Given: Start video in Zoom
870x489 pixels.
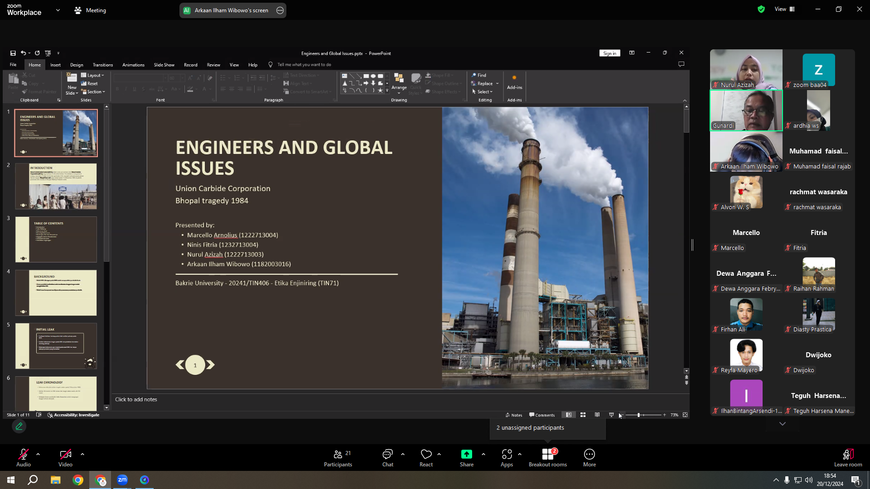Looking at the screenshot, I should [65, 458].
